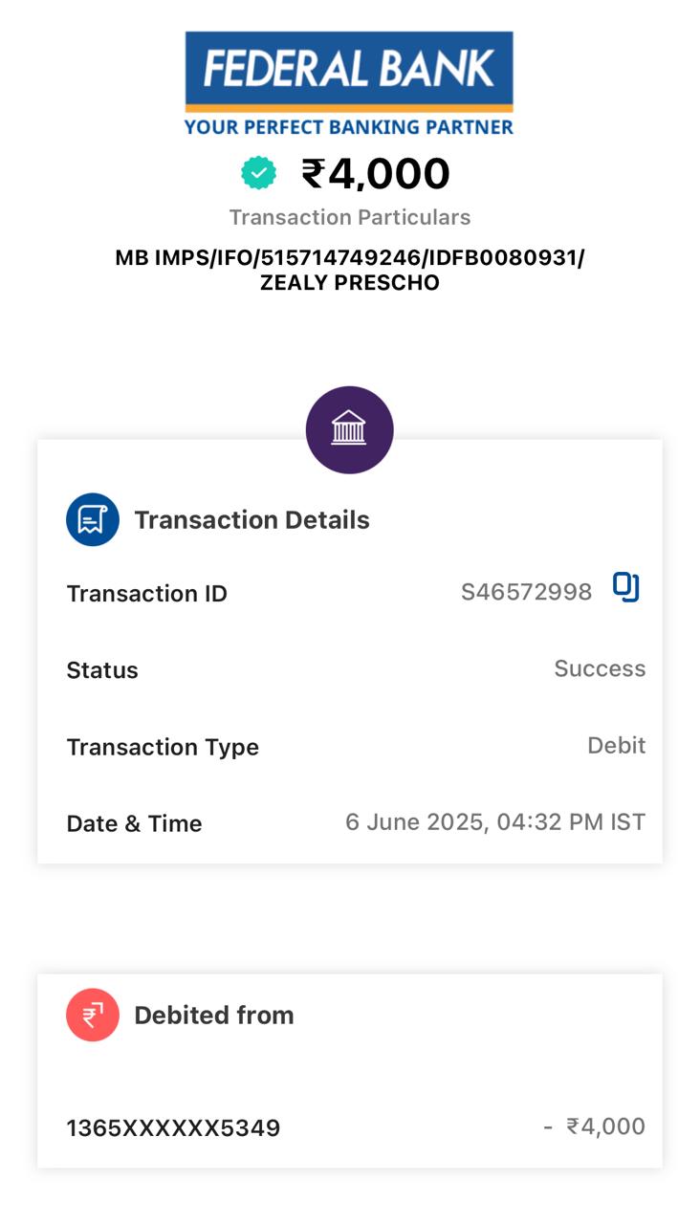Click the Debited from section heading
This screenshot has width=700, height=1224.
tap(214, 1016)
